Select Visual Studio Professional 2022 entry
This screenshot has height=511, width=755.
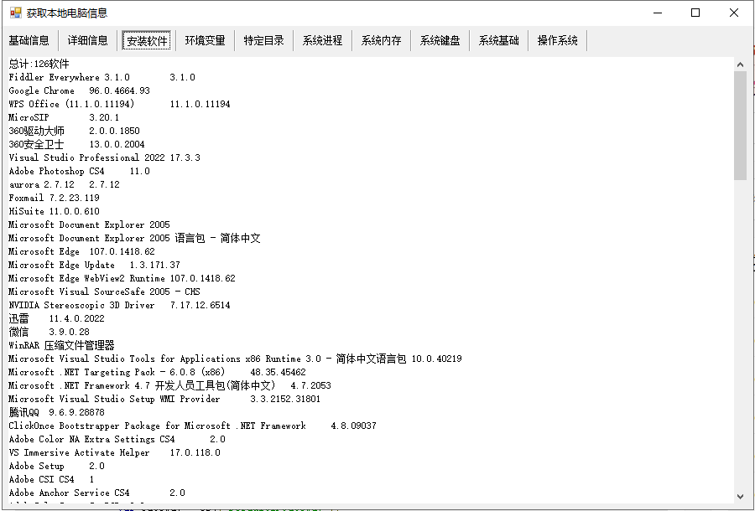tap(105, 158)
